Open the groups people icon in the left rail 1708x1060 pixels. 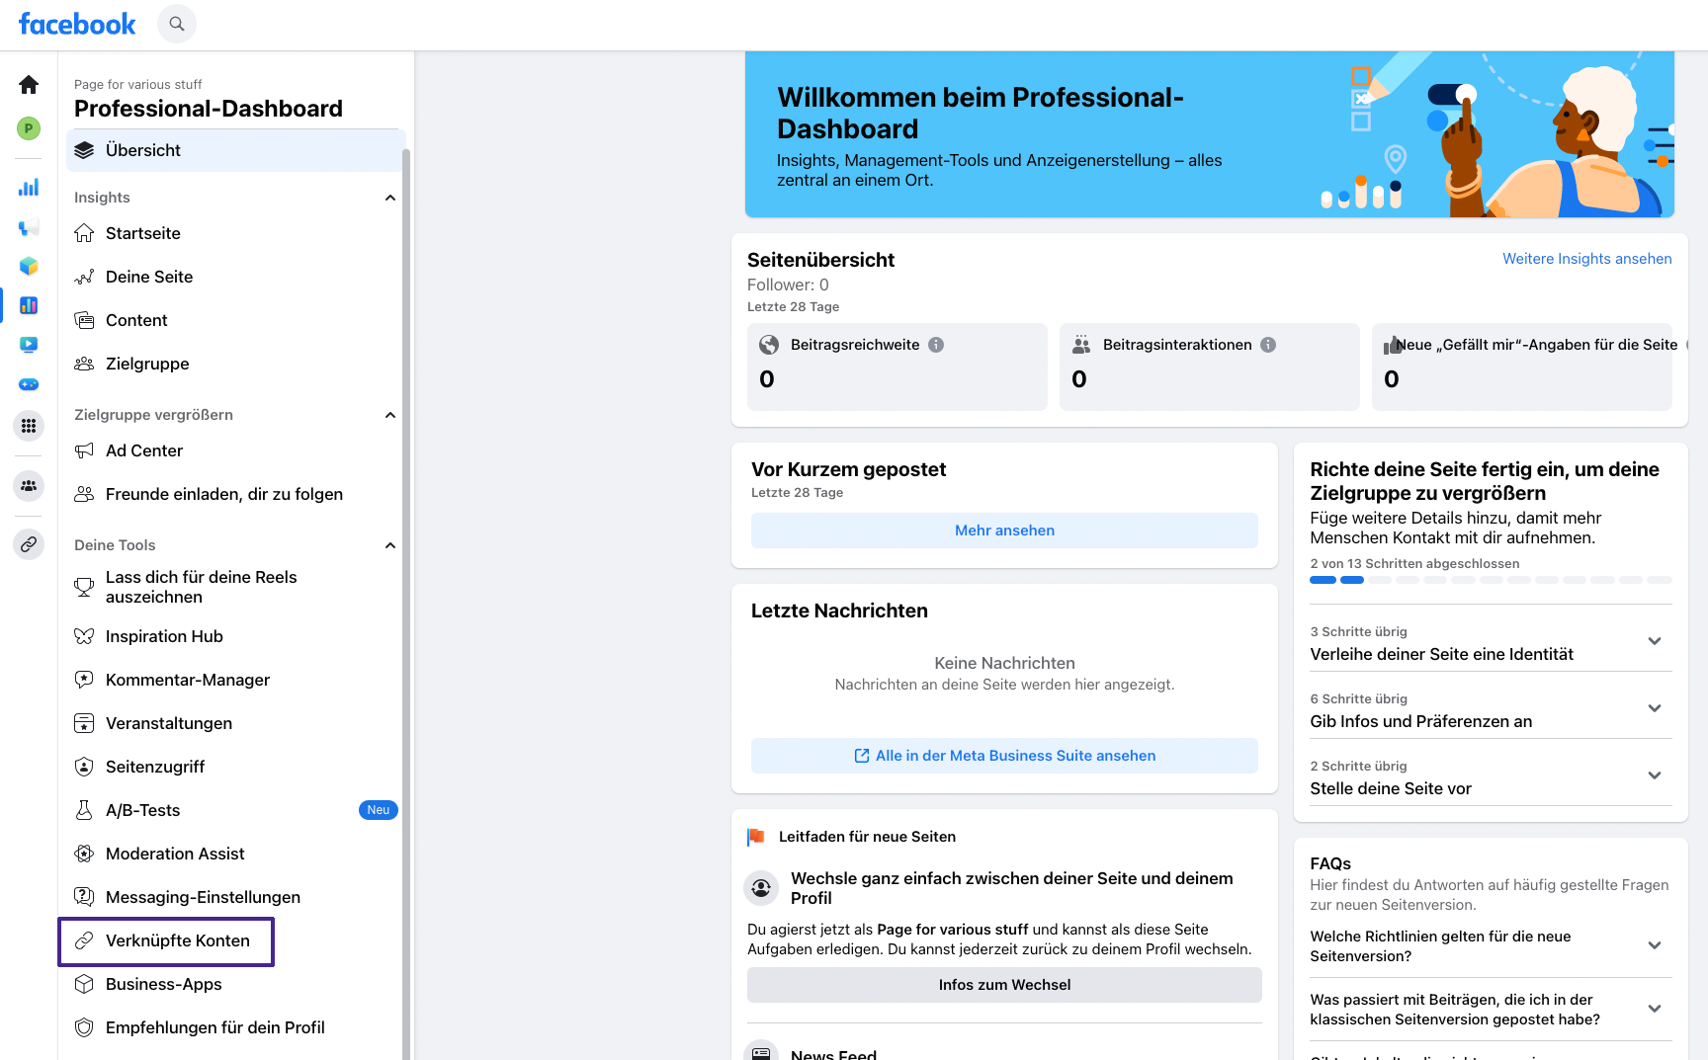point(29,485)
